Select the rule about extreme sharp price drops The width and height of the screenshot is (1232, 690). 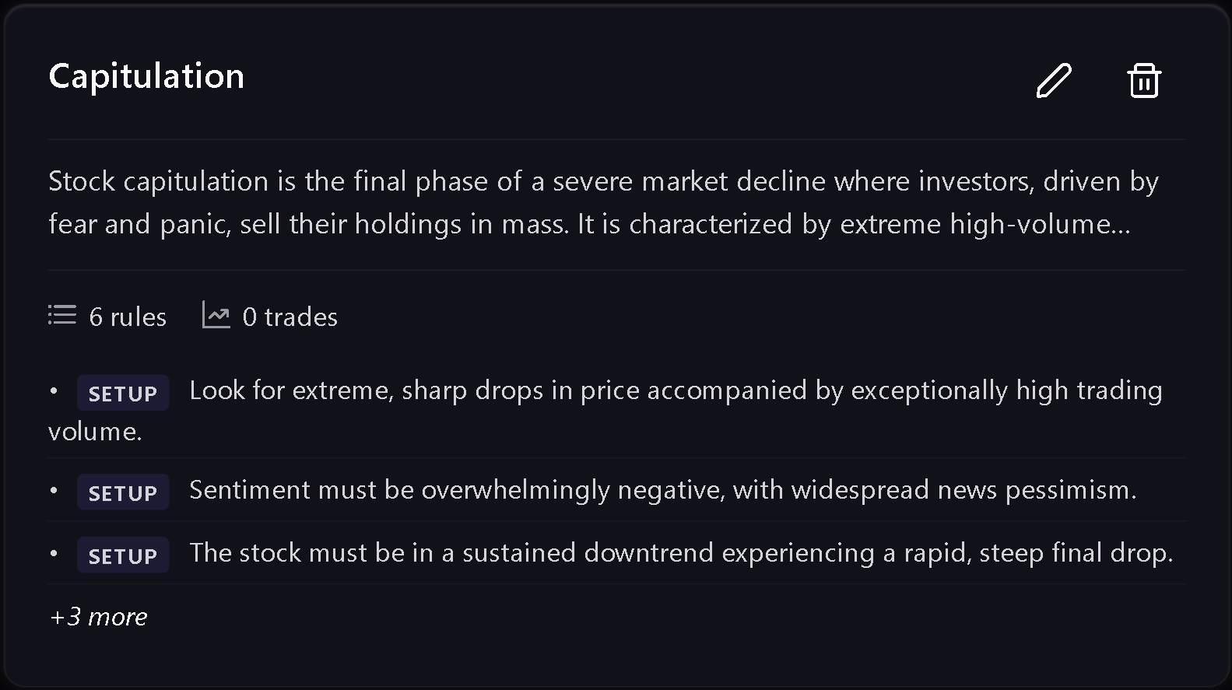(x=605, y=410)
